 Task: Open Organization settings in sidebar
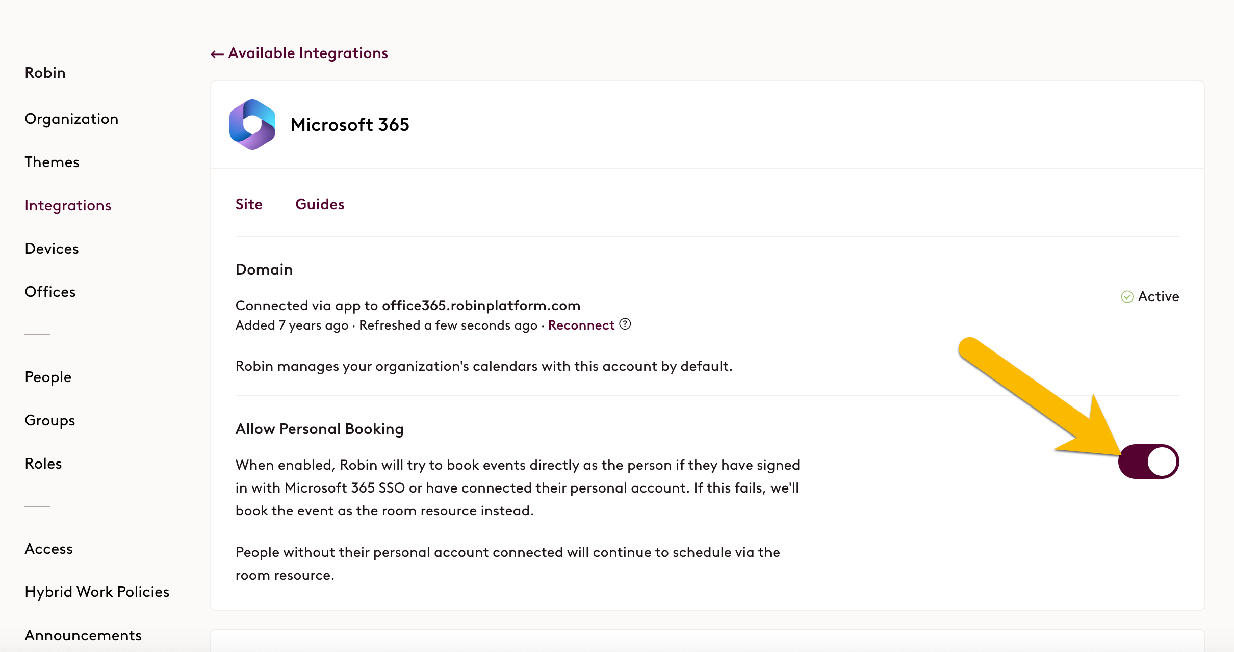pyautogui.click(x=71, y=119)
